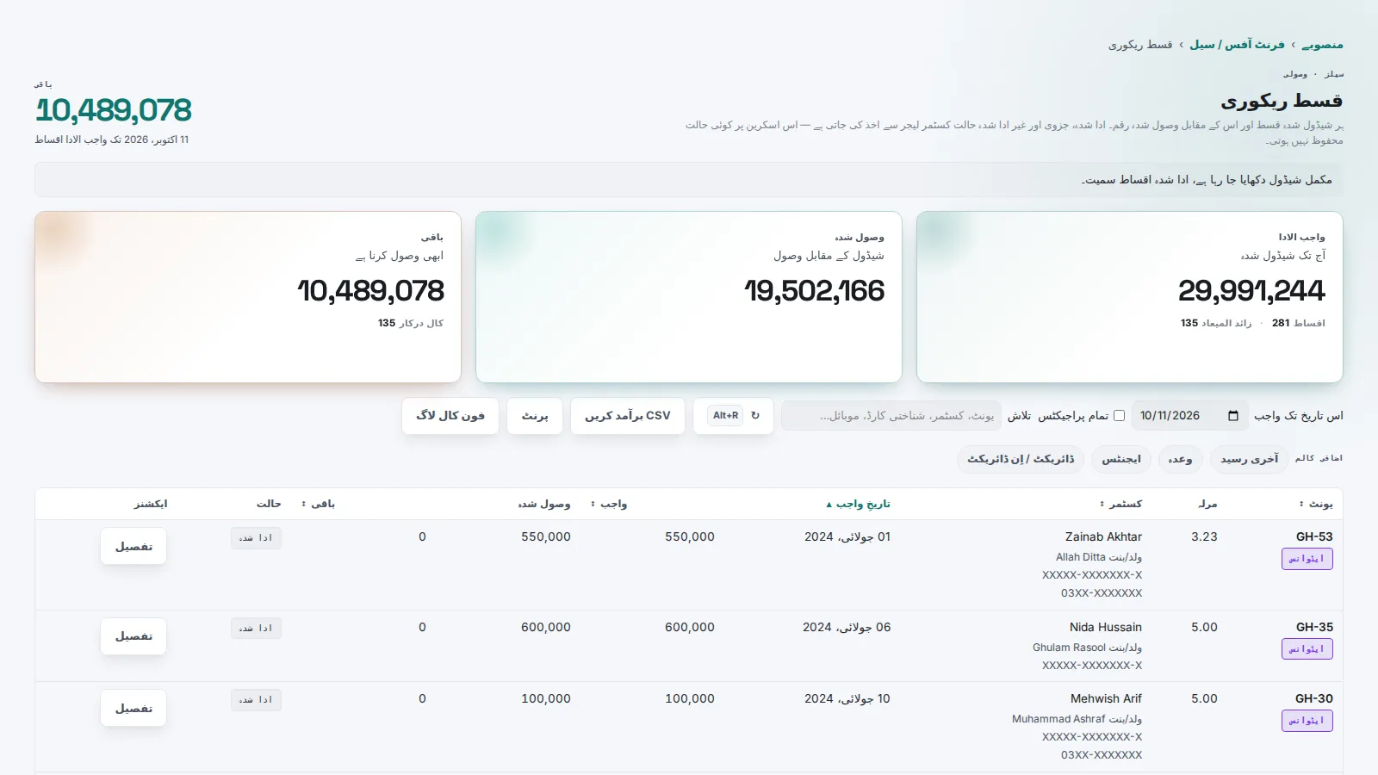
Task: Click the ادا شدہ status badge for GH-30
Action: [256, 700]
